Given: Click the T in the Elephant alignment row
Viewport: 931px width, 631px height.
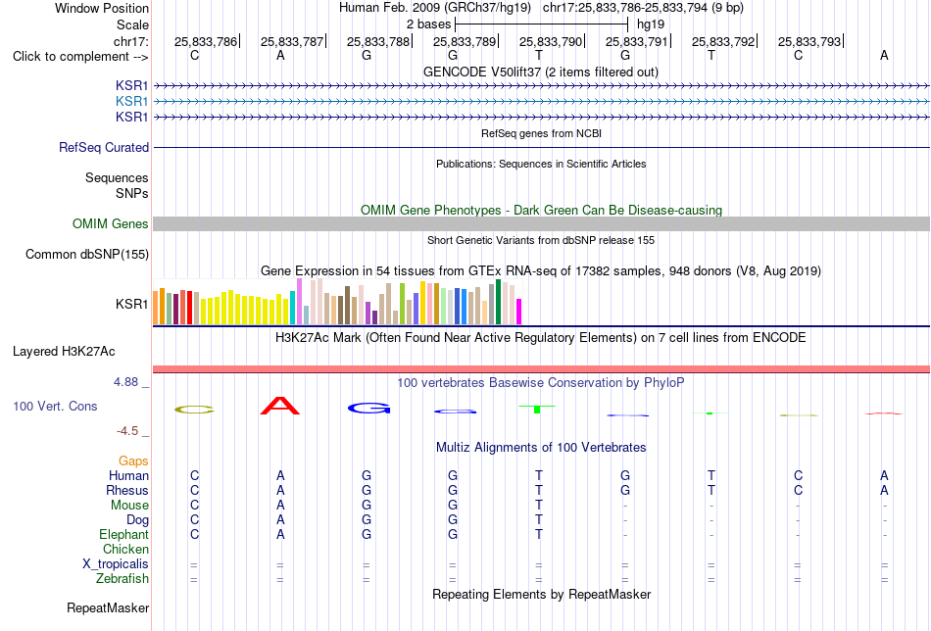Looking at the screenshot, I should 539,534.
